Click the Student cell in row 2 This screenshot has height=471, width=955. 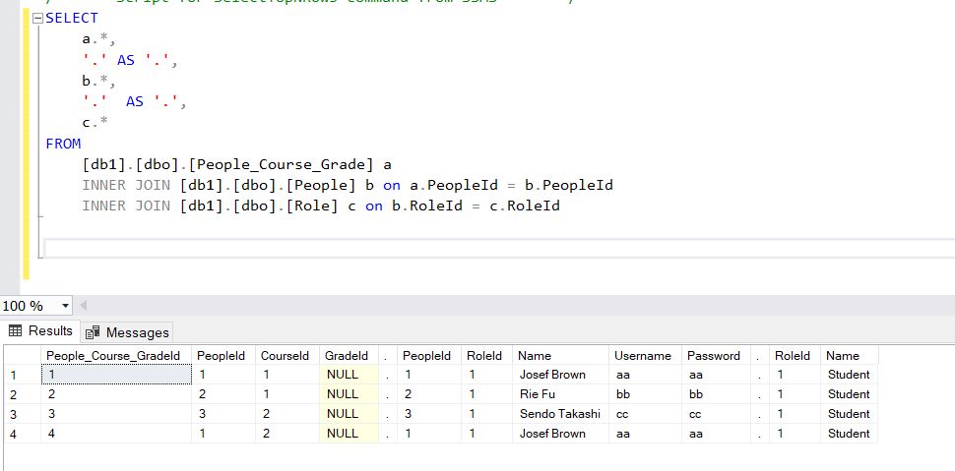click(x=849, y=394)
